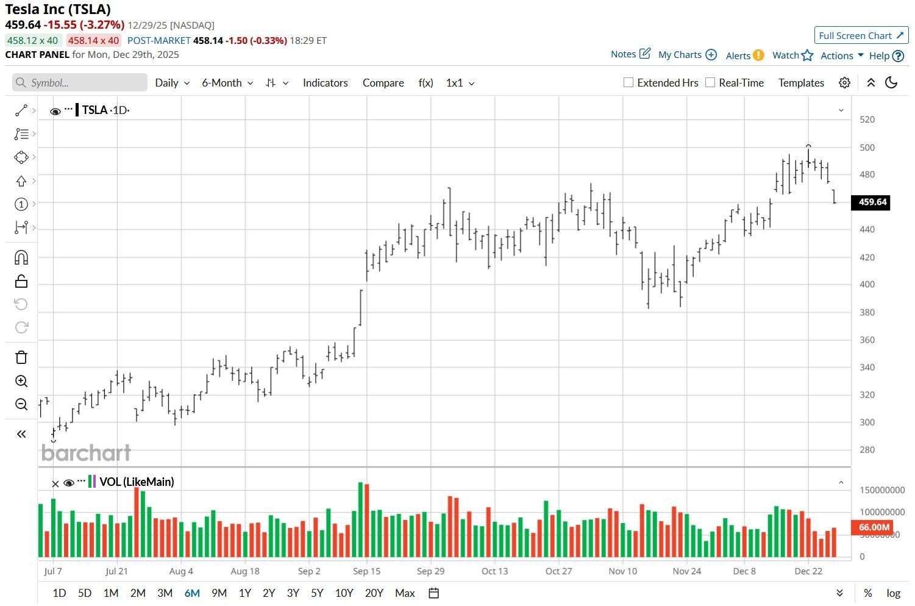Open the Full Screen Chart
This screenshot has height=606, width=915.
861,35
